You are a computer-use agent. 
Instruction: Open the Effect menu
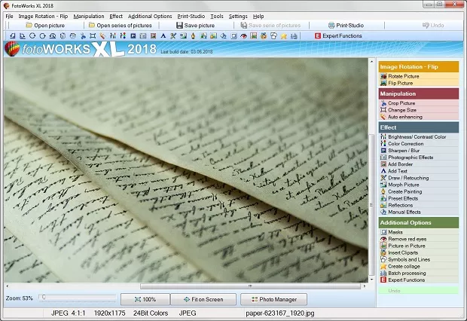(x=115, y=16)
